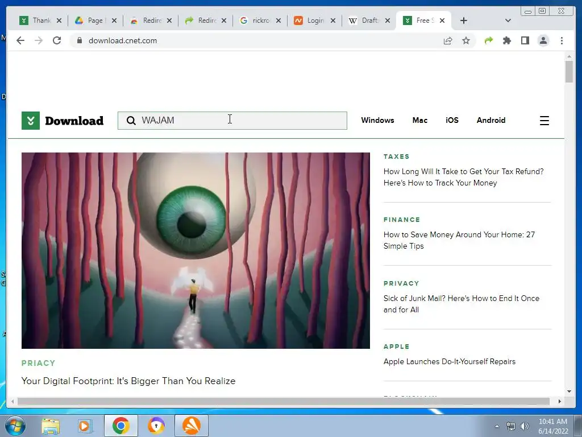Click the vertical scrollbar thumb

pyautogui.click(x=569, y=71)
